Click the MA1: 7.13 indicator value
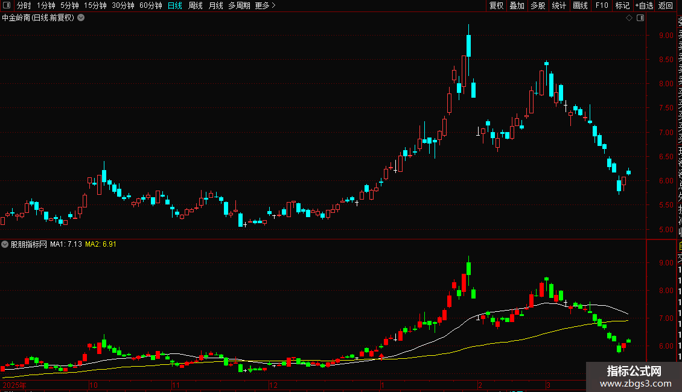The width and height of the screenshot is (682, 392). click(66, 244)
